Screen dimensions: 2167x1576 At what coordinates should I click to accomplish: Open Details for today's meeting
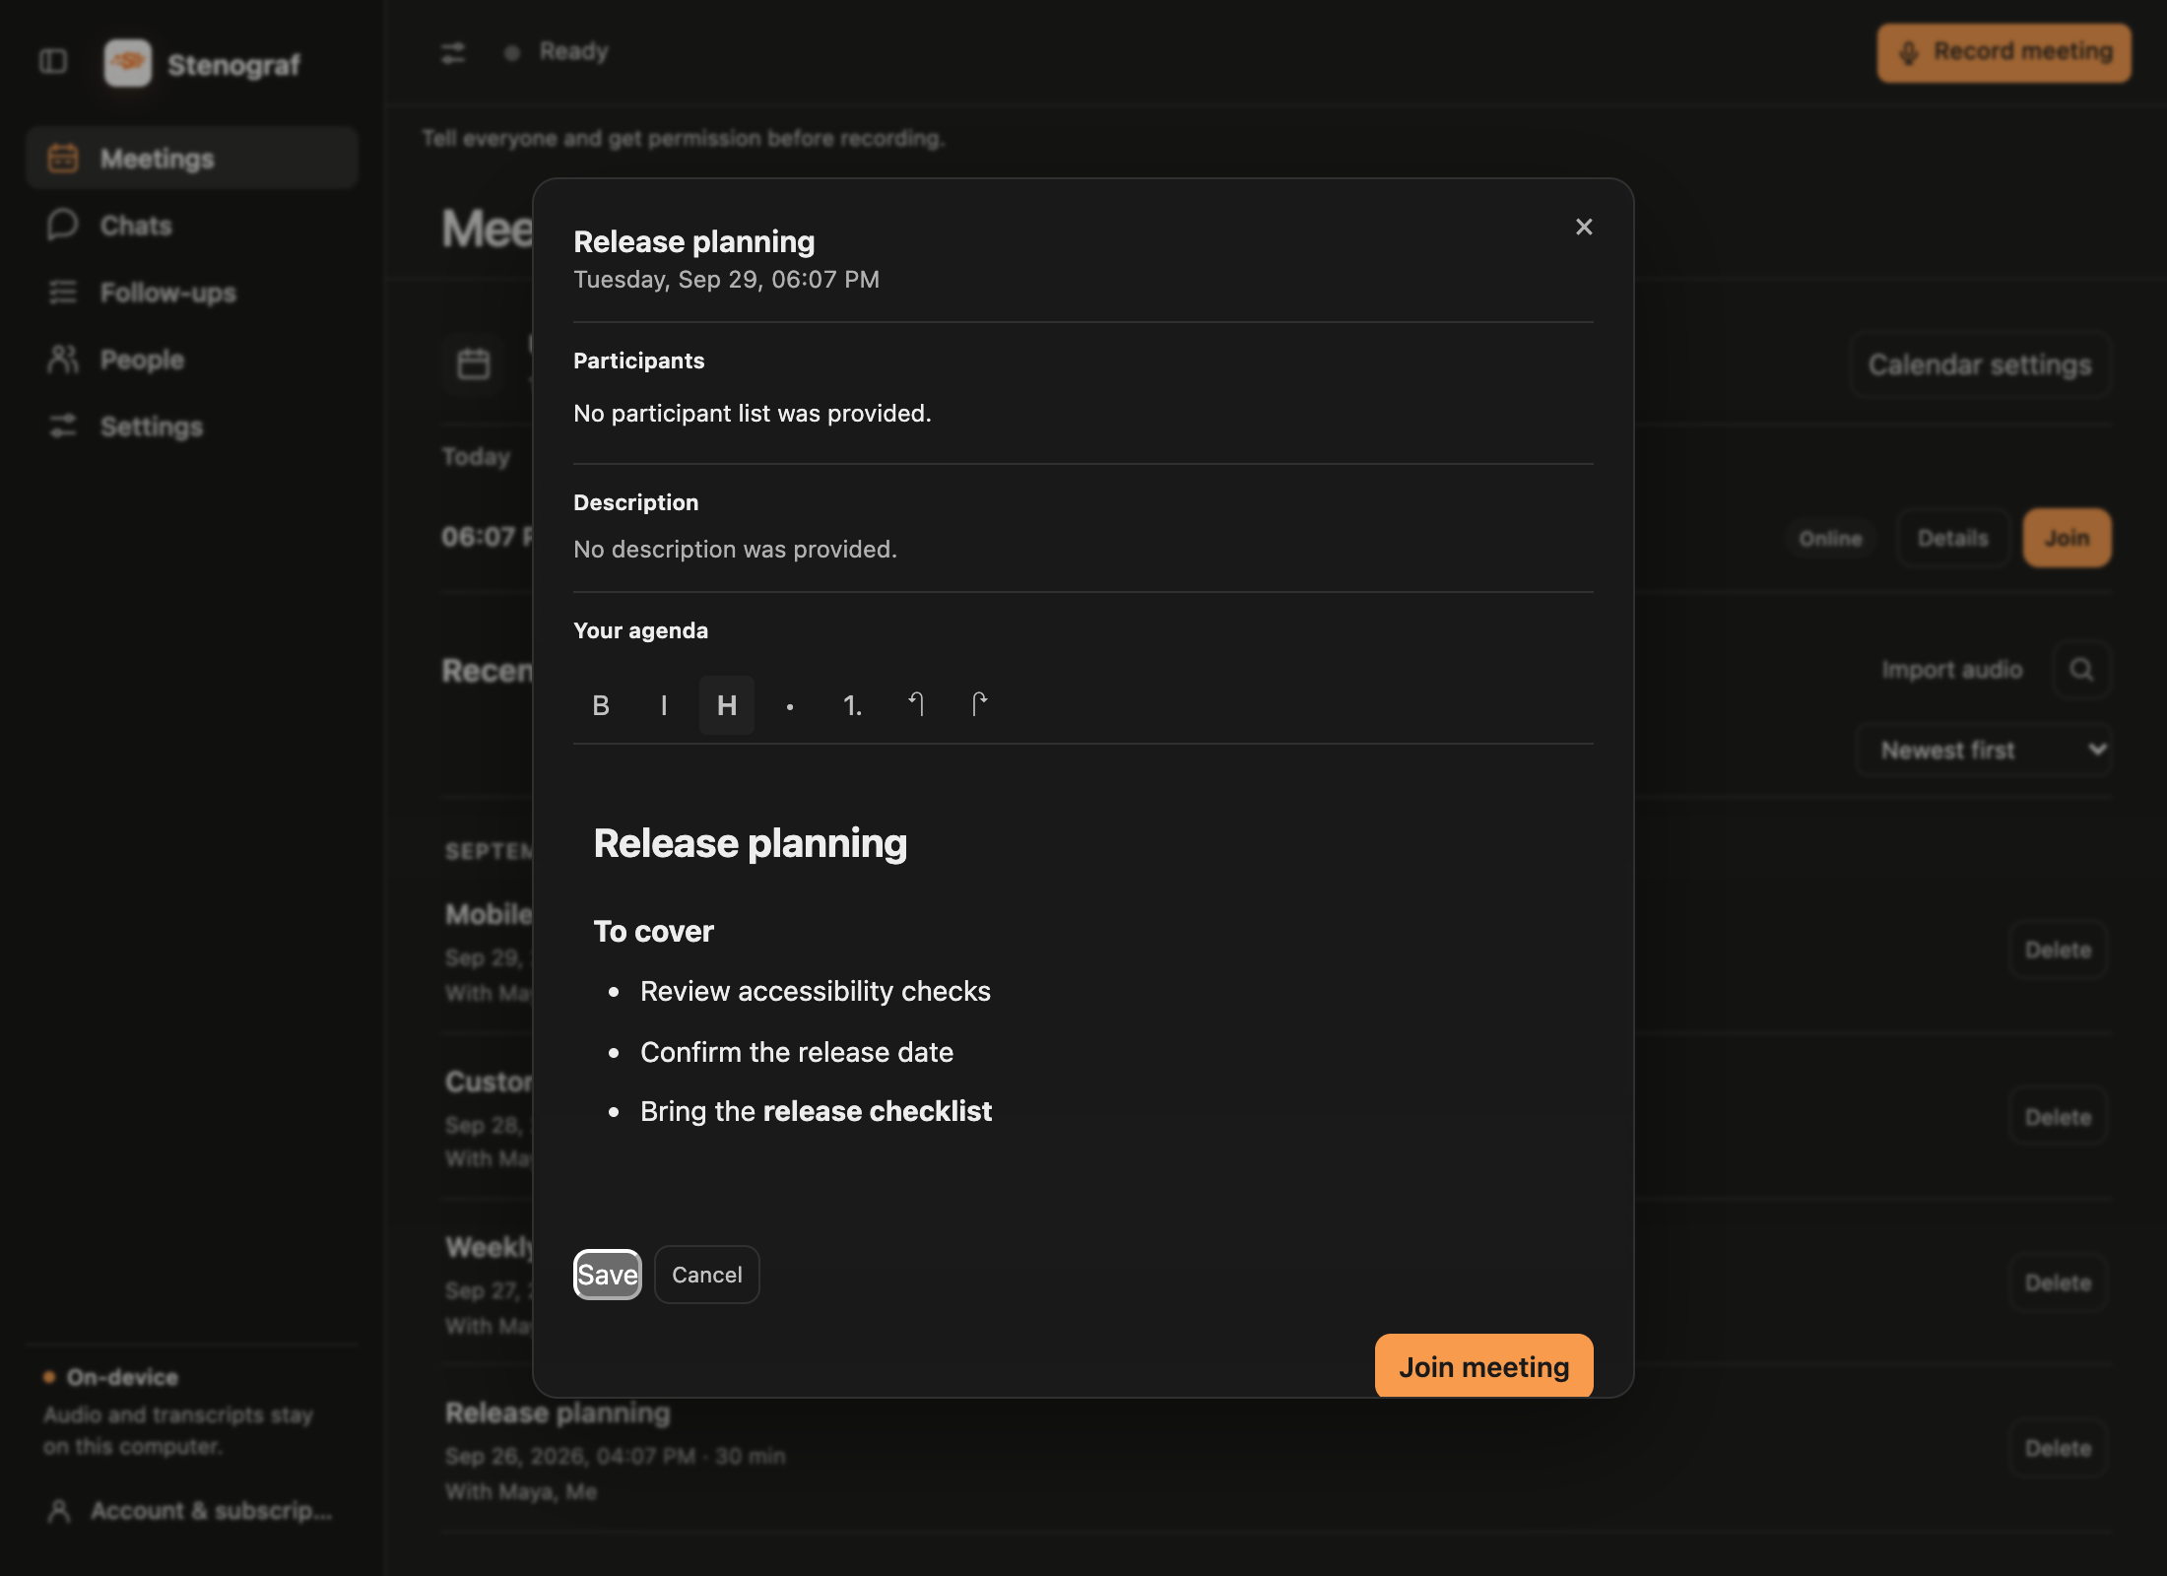click(x=1952, y=539)
